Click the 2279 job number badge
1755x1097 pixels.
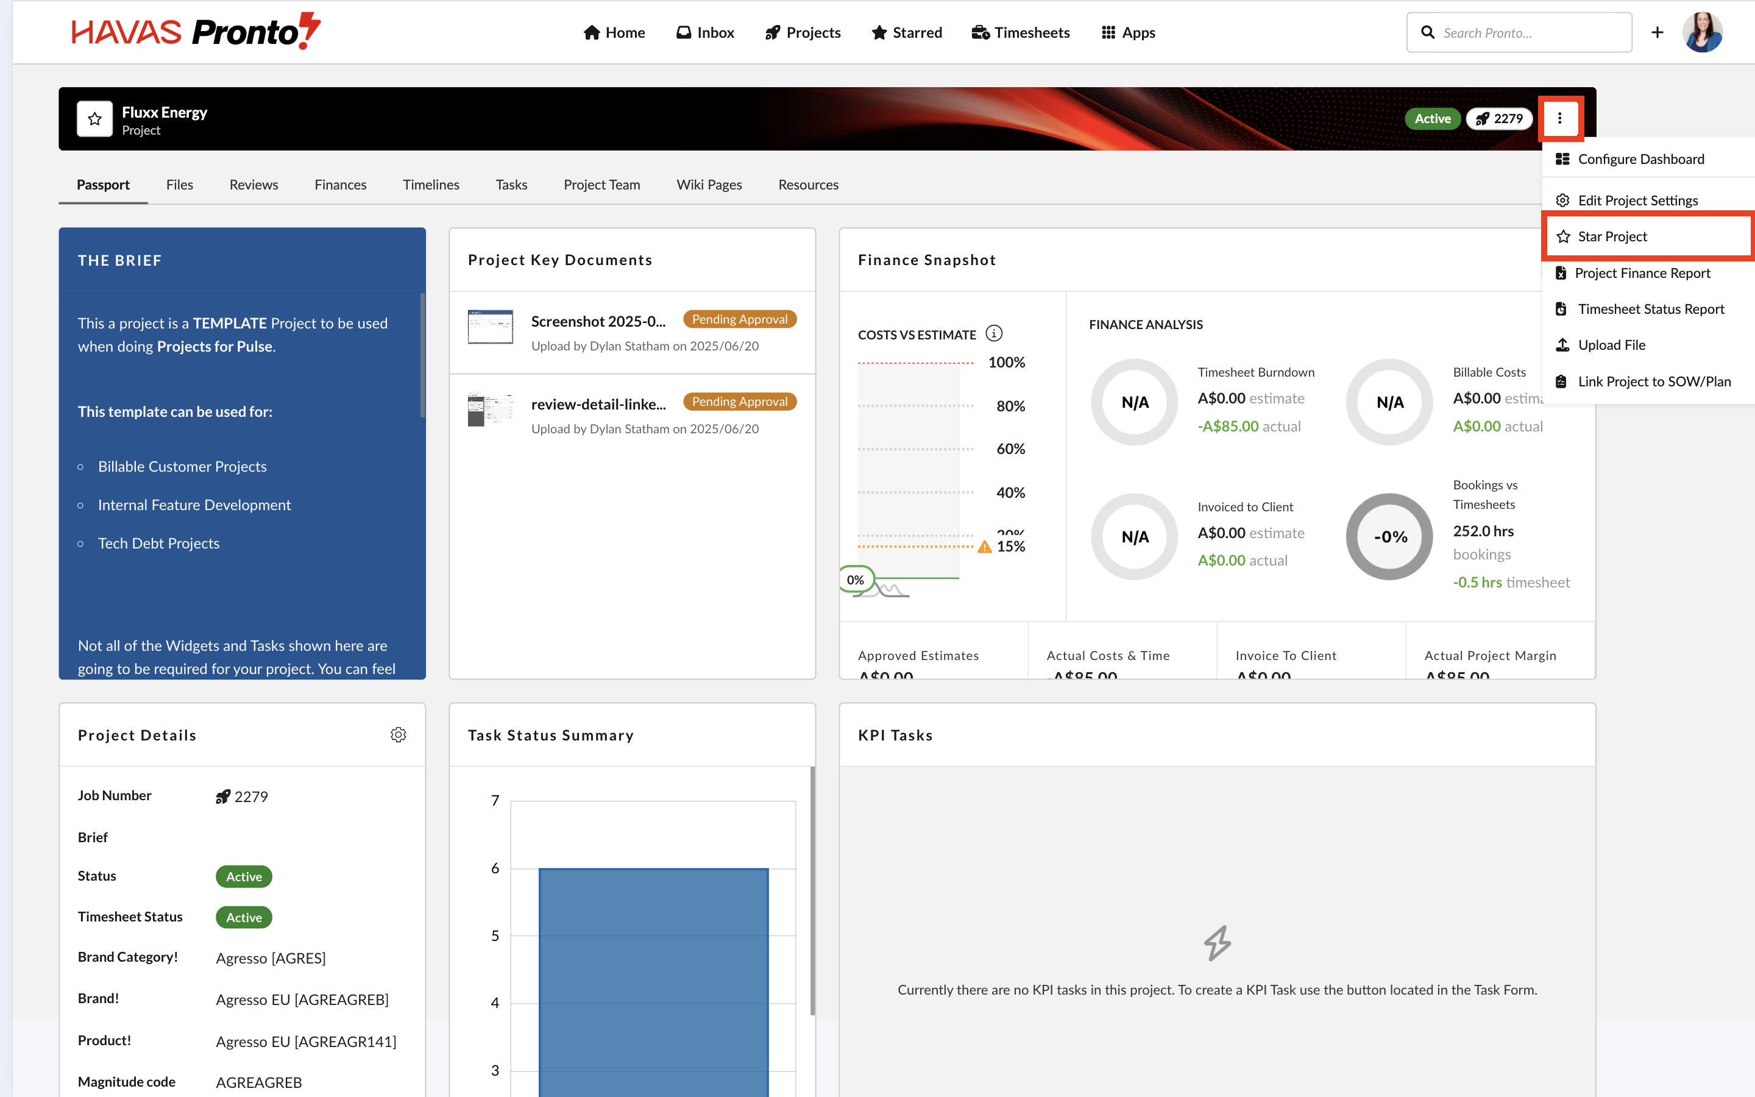click(1498, 119)
